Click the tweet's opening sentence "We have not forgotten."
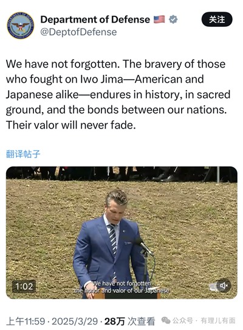The image size is (243, 330). pyautogui.click(x=63, y=64)
